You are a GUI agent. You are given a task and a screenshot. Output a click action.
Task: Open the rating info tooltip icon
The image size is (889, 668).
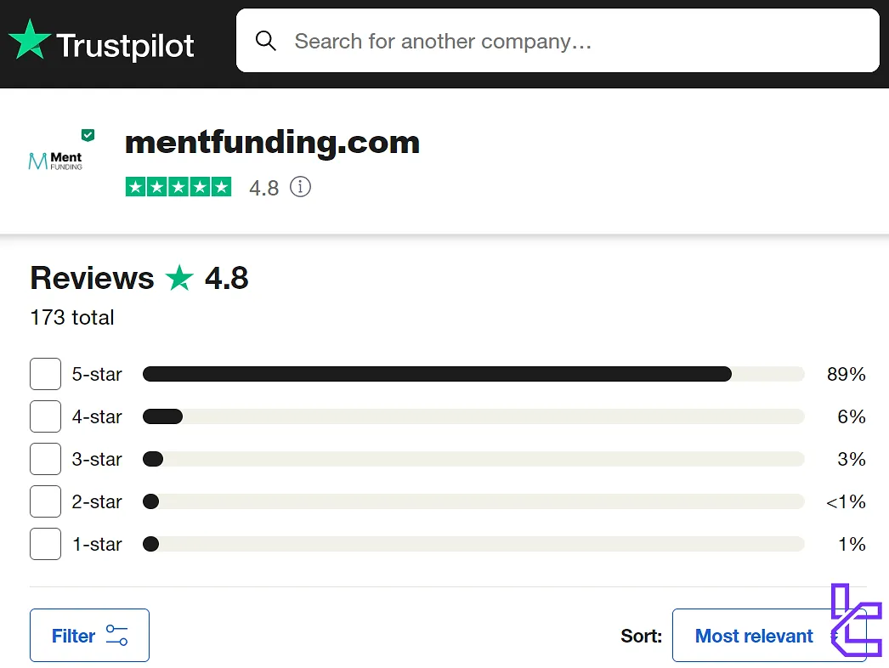300,187
